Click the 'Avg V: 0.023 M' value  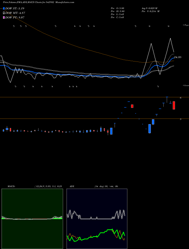[x=150, y=8]
